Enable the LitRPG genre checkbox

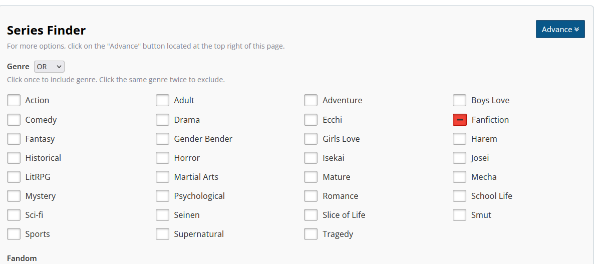pyautogui.click(x=14, y=177)
